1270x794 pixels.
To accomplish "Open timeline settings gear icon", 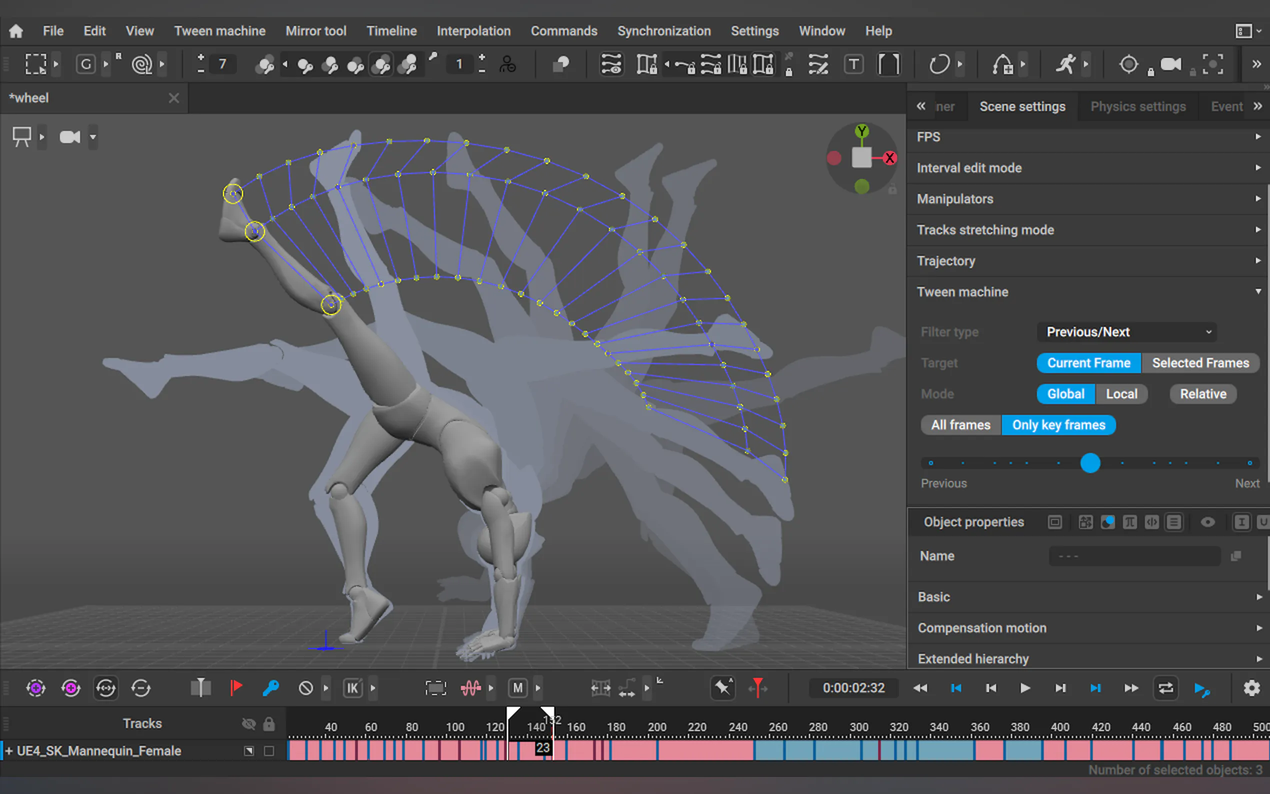I will (1251, 687).
